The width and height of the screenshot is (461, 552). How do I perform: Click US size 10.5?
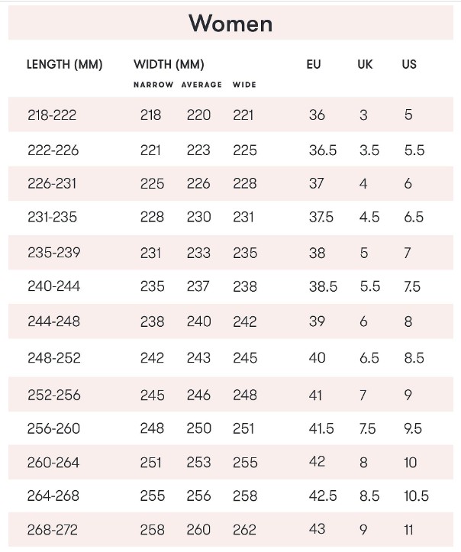[416, 496]
